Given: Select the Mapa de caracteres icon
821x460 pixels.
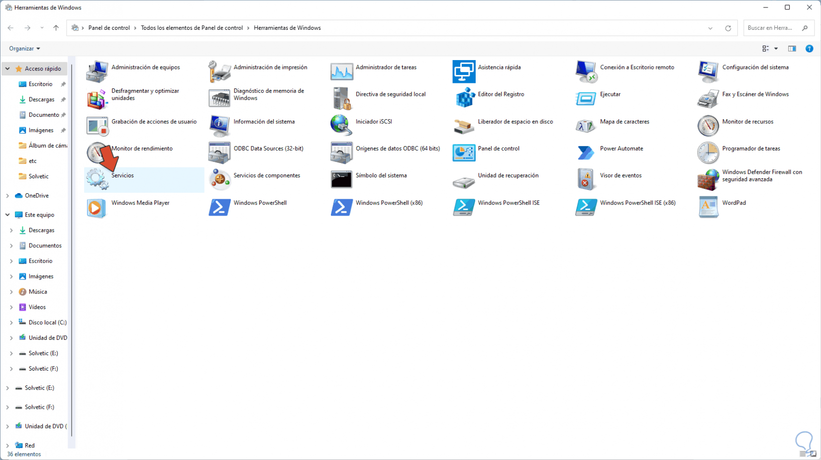Looking at the screenshot, I should click(586, 126).
